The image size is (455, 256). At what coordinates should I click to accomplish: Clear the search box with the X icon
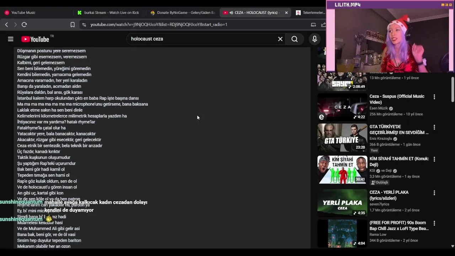point(280,39)
